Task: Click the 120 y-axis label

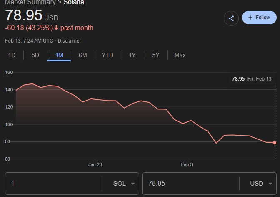Action: click(x=9, y=107)
